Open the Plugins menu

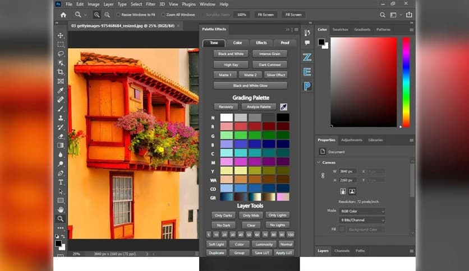click(188, 4)
